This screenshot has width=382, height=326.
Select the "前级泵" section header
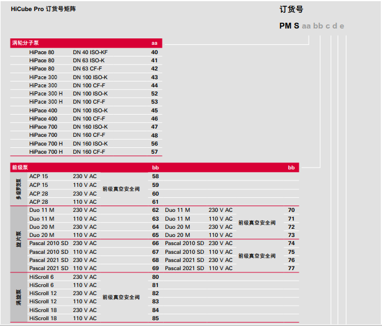point(20,168)
